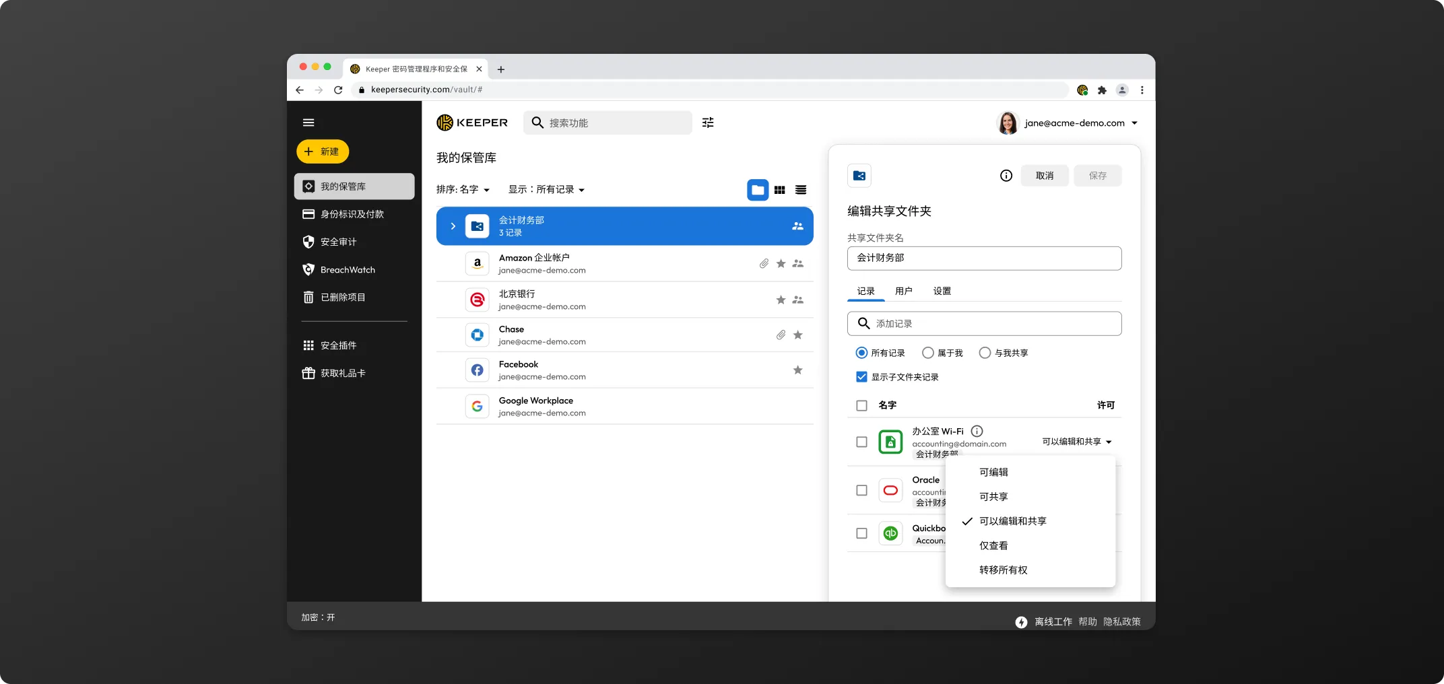Click the 搜索功能 search field
This screenshot has height=684, width=1444.
pyautogui.click(x=608, y=123)
